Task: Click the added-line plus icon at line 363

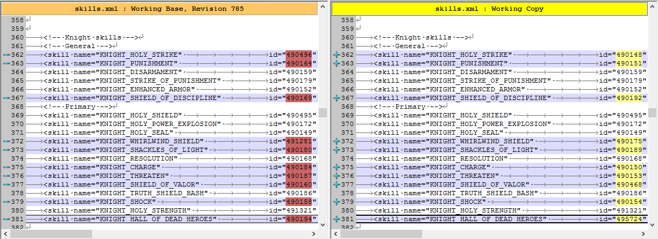Action: [336, 63]
